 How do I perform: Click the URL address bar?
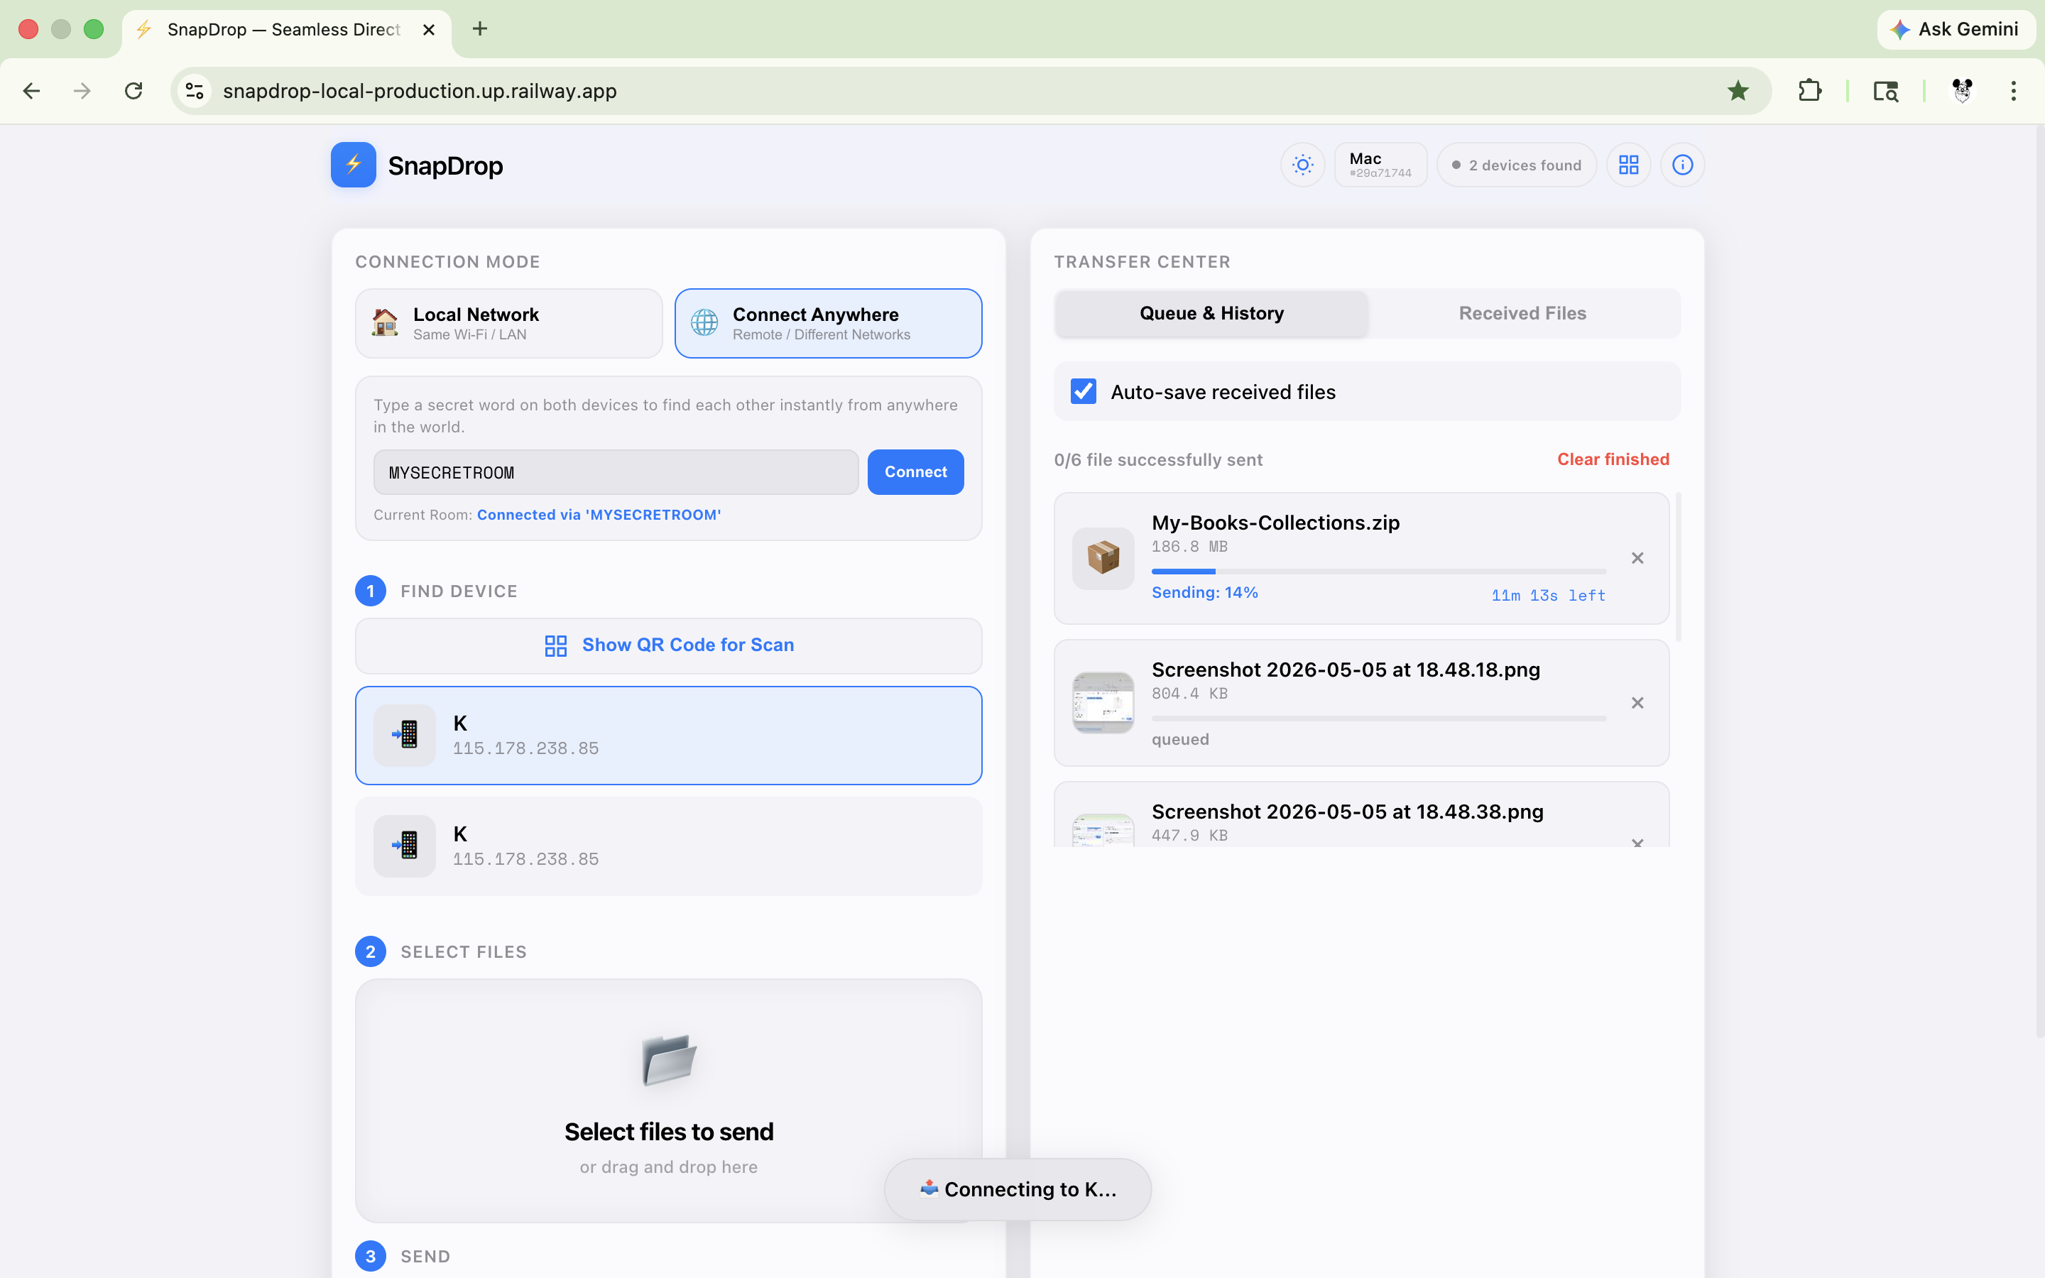pos(970,92)
